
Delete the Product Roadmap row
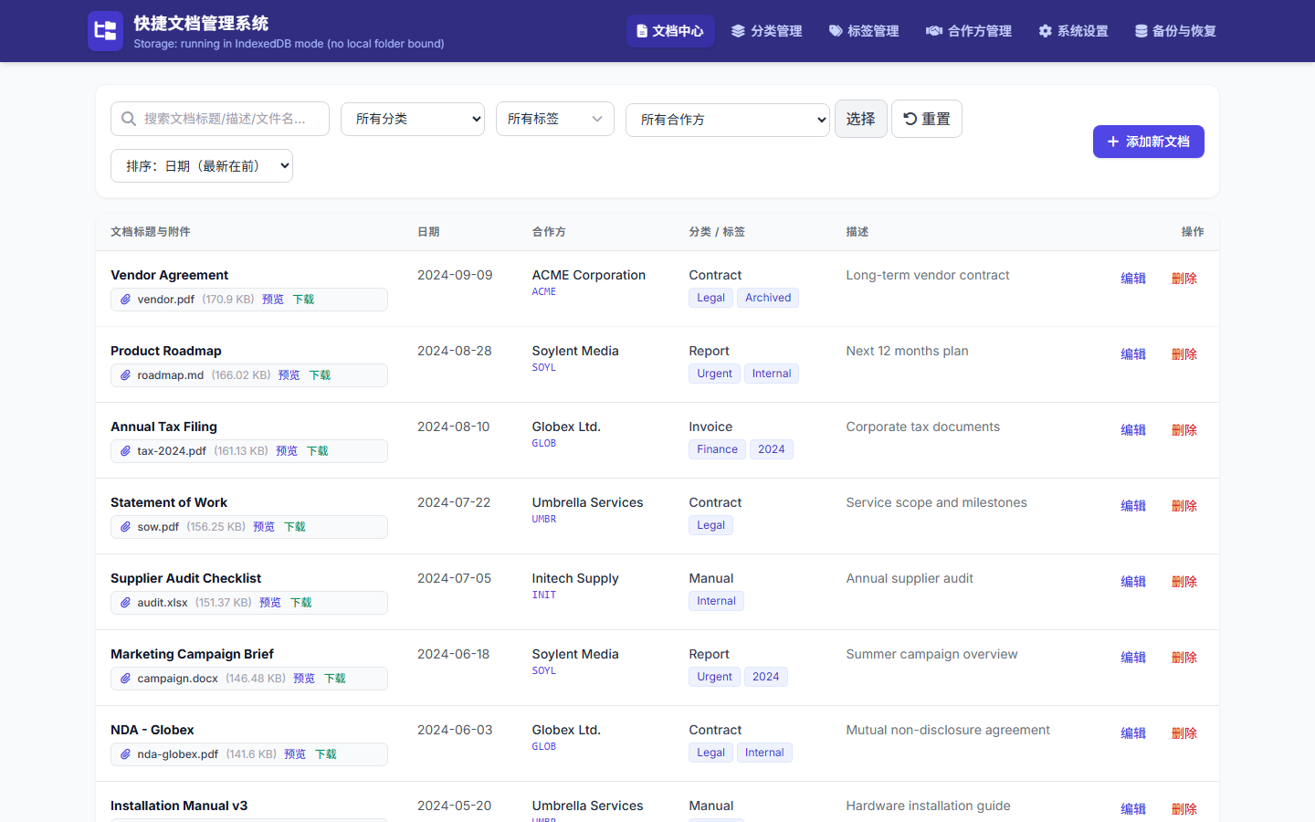pyautogui.click(x=1184, y=354)
